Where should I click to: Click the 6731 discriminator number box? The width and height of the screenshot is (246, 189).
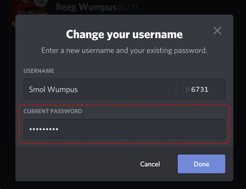pyautogui.click(x=201, y=89)
